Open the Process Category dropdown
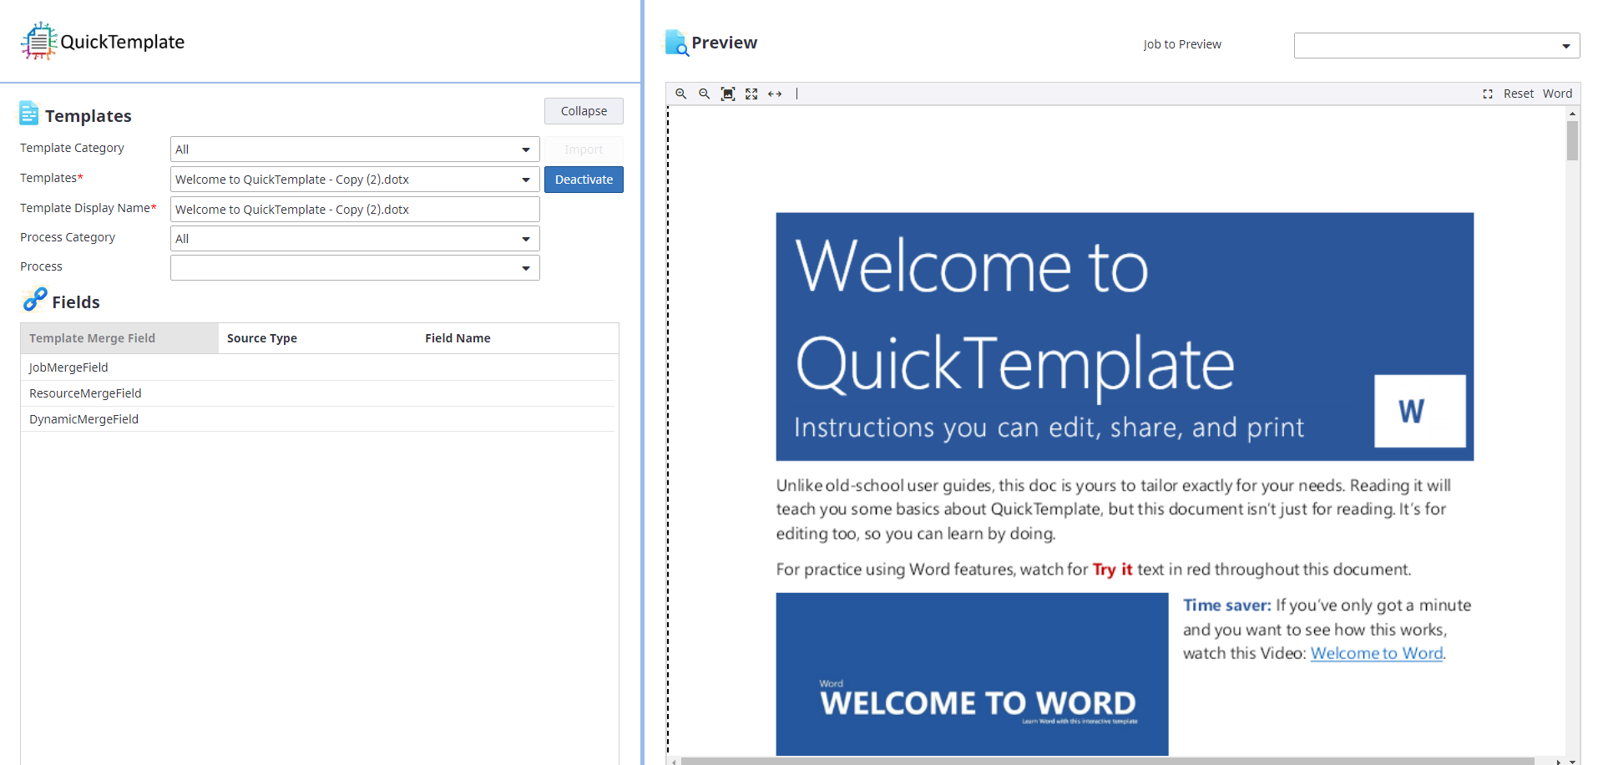The height and width of the screenshot is (765, 1603). [x=525, y=239]
